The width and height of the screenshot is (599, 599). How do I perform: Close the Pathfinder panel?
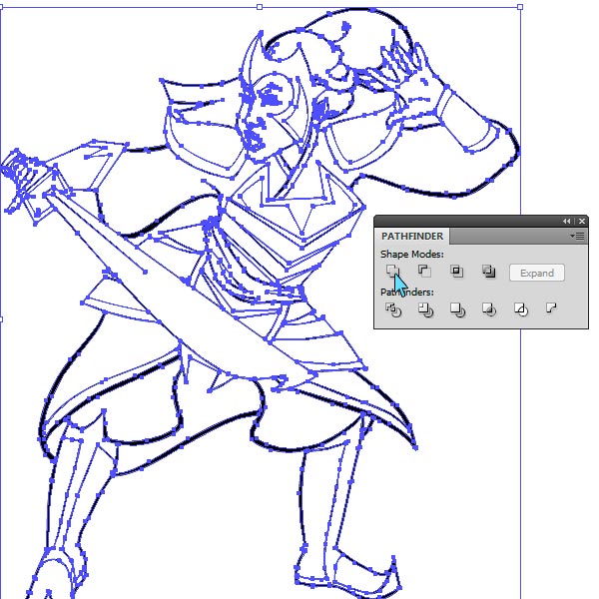[x=582, y=222]
